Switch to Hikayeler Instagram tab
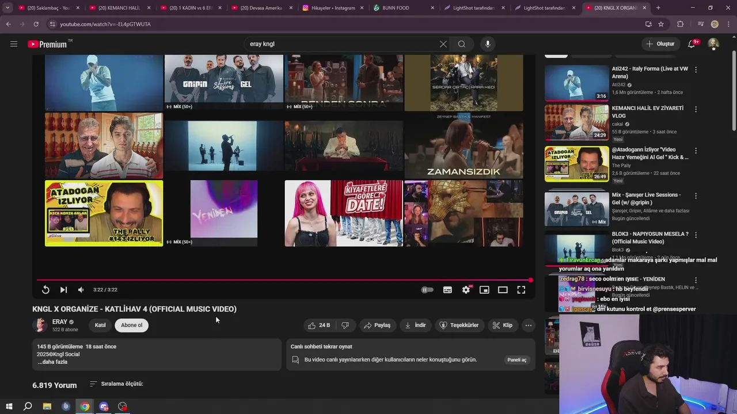Image resolution: width=737 pixels, height=414 pixels. 333,8
